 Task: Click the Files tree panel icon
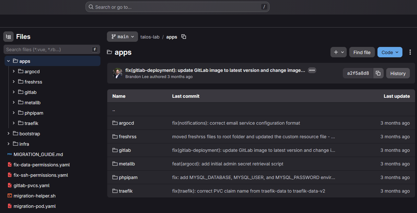(8, 37)
